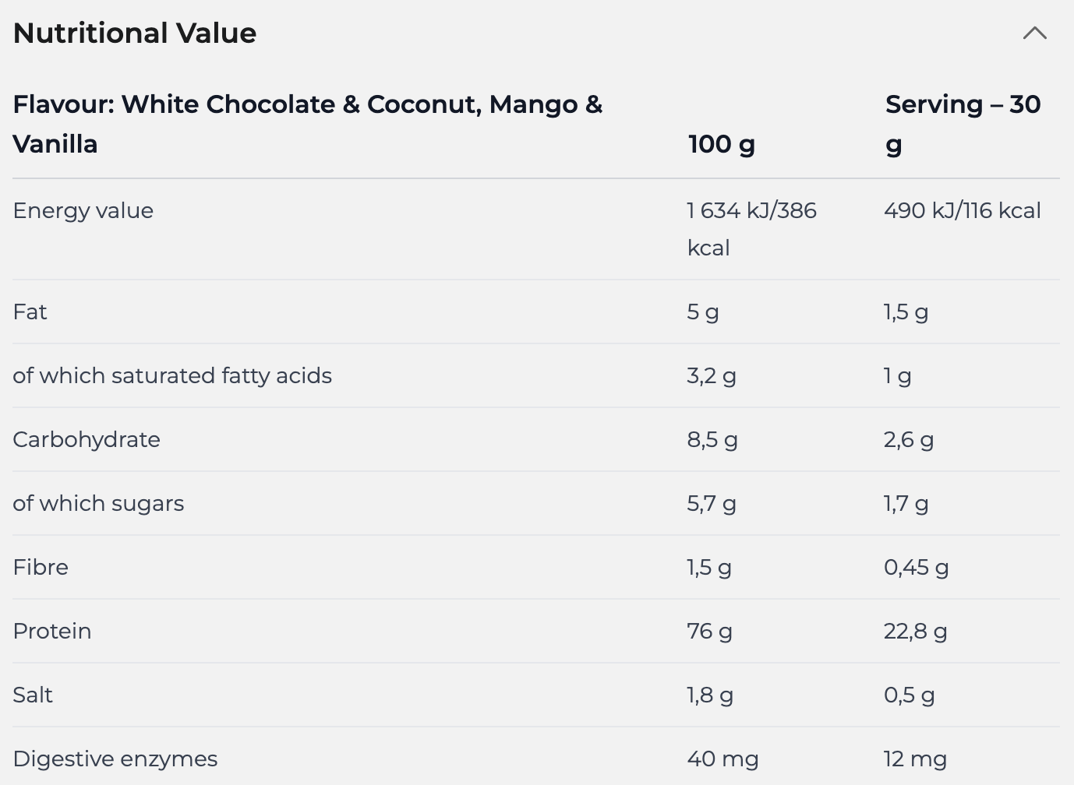The image size is (1074, 785).
Task: Click the 8,5 g carbohydrate value
Action: [x=712, y=439]
